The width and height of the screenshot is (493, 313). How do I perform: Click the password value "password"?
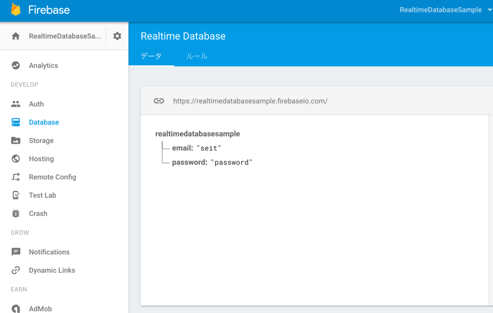[x=232, y=163]
